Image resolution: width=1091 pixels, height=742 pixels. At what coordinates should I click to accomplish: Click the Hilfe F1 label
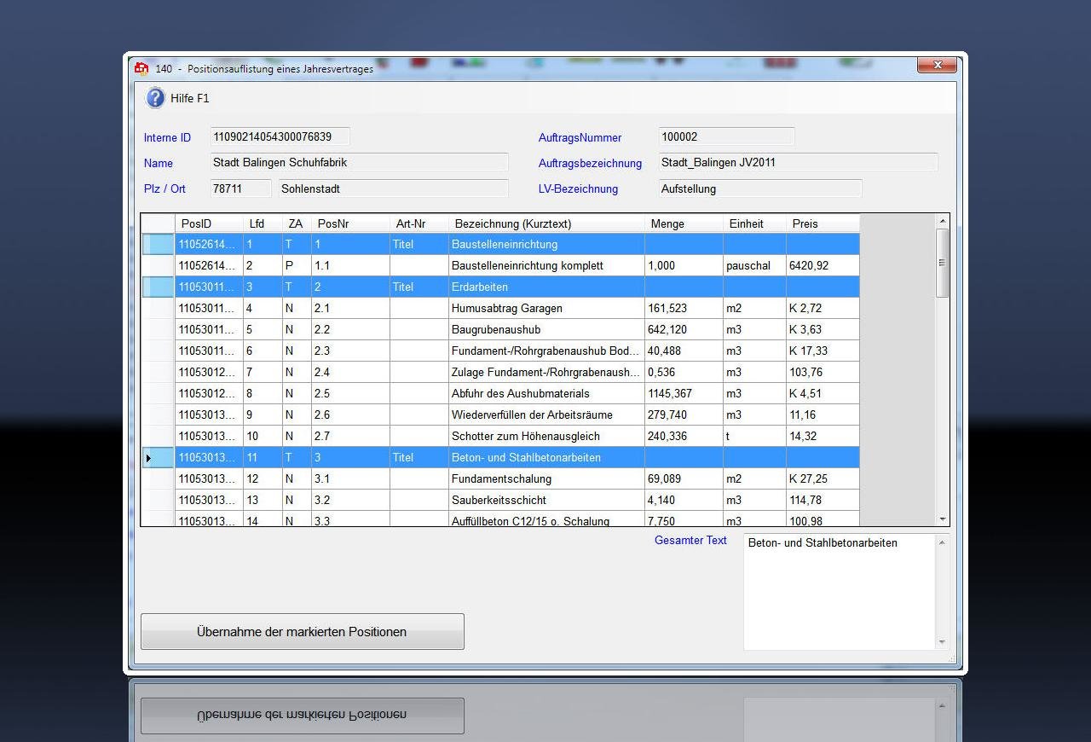tap(190, 98)
